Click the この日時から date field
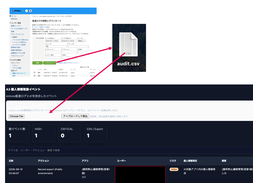The height and width of the screenshot is (183, 253). (x=53, y=41)
